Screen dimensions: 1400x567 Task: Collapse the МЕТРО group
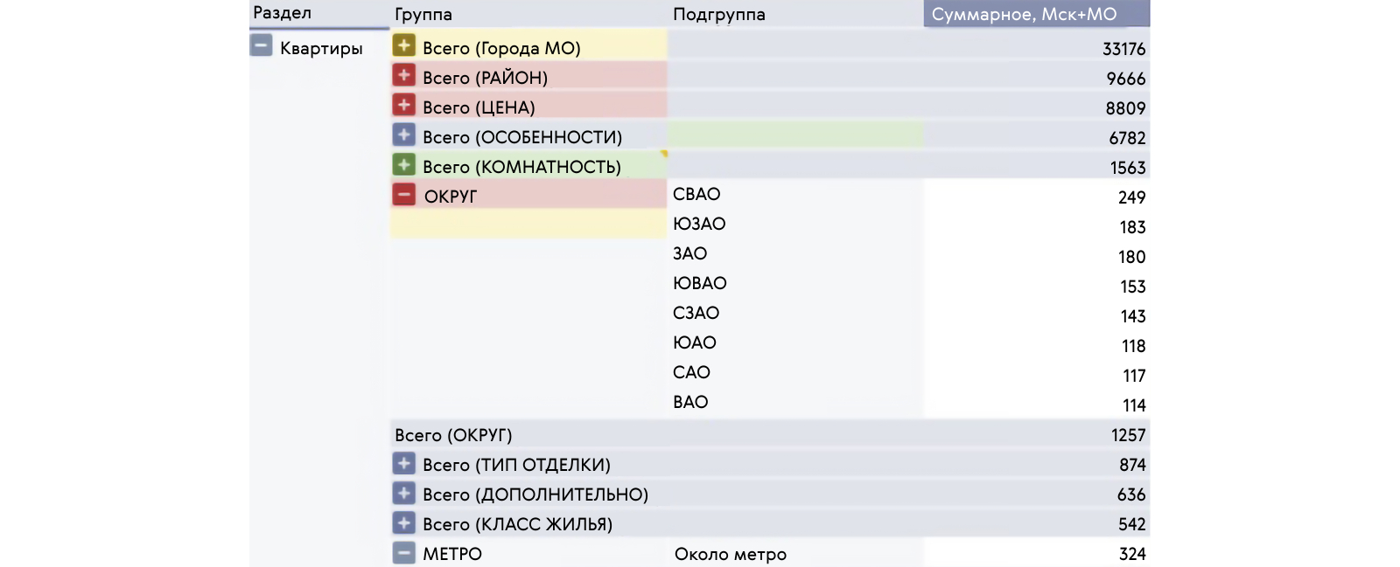[x=403, y=553]
